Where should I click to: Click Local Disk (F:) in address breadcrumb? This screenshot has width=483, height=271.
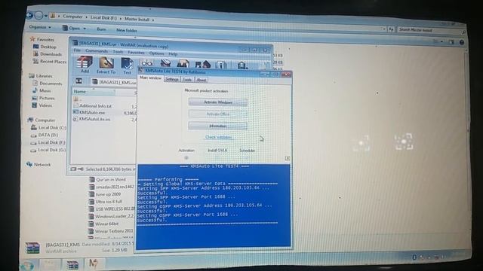pos(103,18)
